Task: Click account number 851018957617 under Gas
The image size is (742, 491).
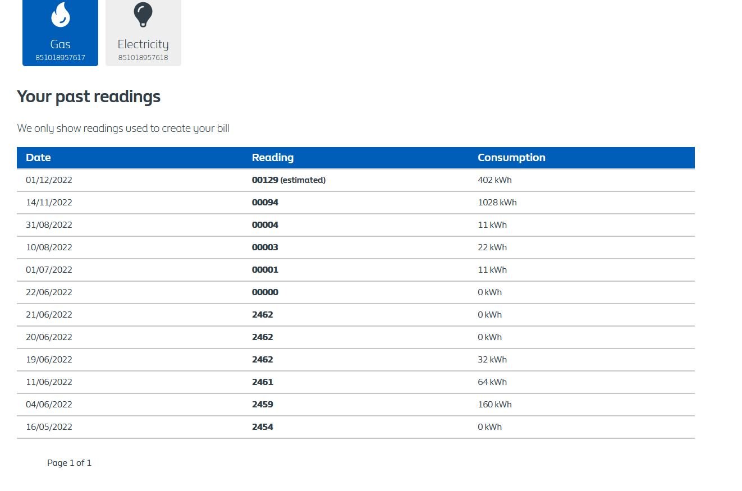Action: click(60, 57)
